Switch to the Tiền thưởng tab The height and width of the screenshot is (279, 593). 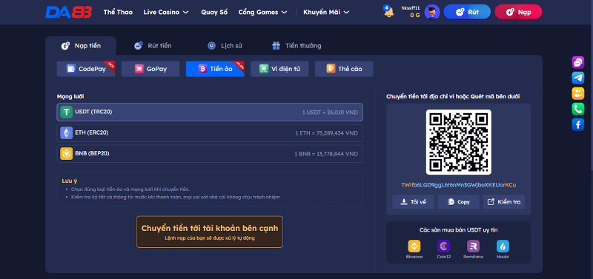[296, 46]
